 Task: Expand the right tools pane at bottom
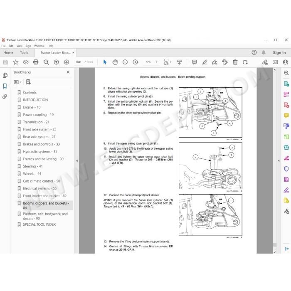coord(287,249)
